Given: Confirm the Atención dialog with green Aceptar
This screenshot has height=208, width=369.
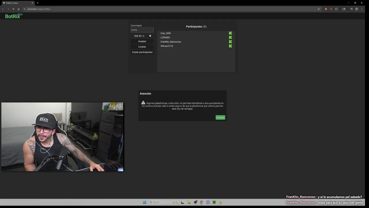Looking at the screenshot, I should 220,118.
